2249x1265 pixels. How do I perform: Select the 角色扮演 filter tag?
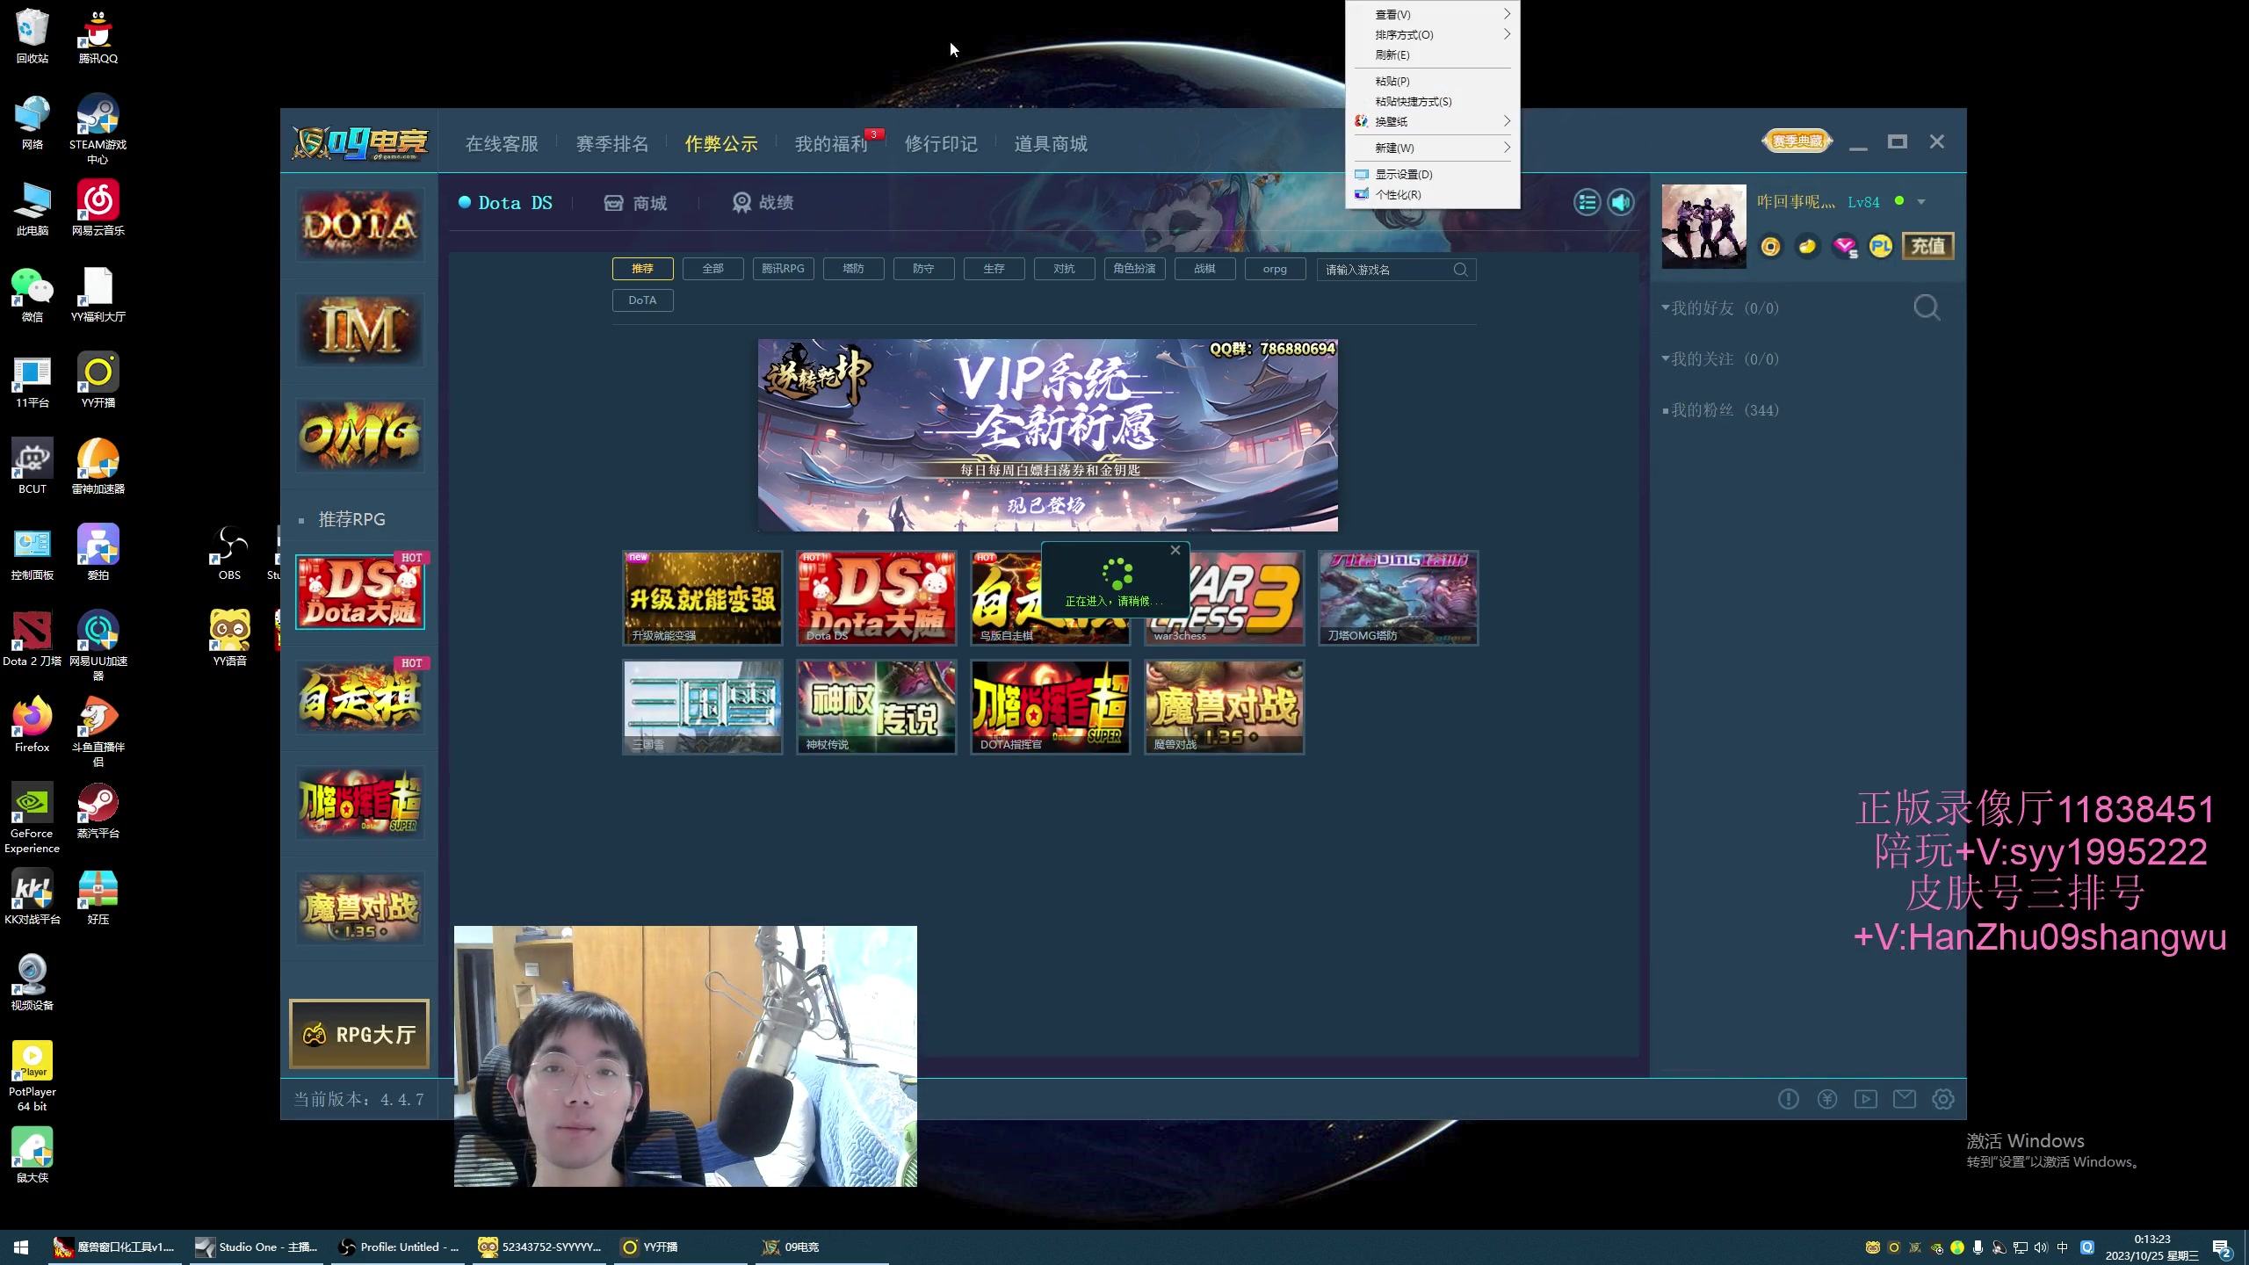1134,269
